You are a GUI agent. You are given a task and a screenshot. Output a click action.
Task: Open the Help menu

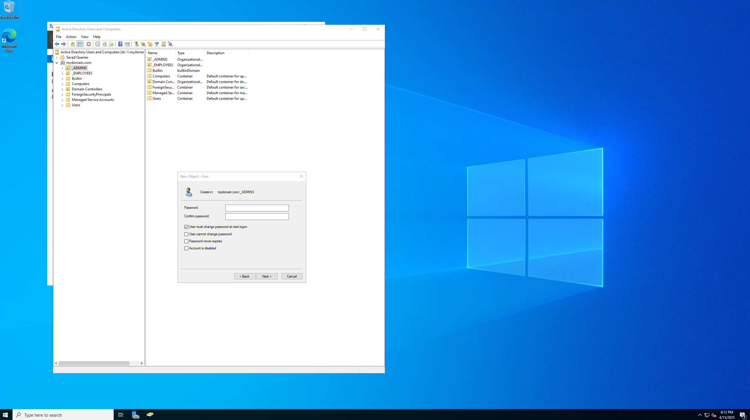[97, 37]
